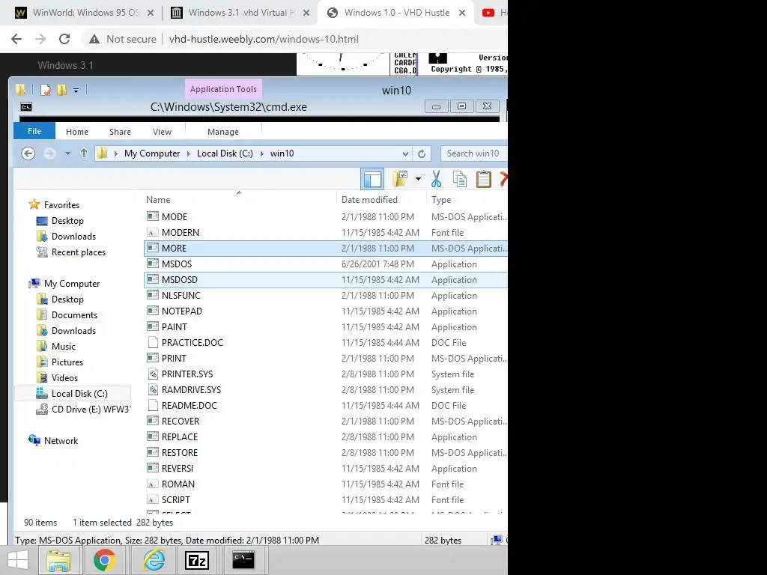Select the PRINTER.SYS system file icon
Viewport: 767px width, 575px height.
tap(153, 374)
